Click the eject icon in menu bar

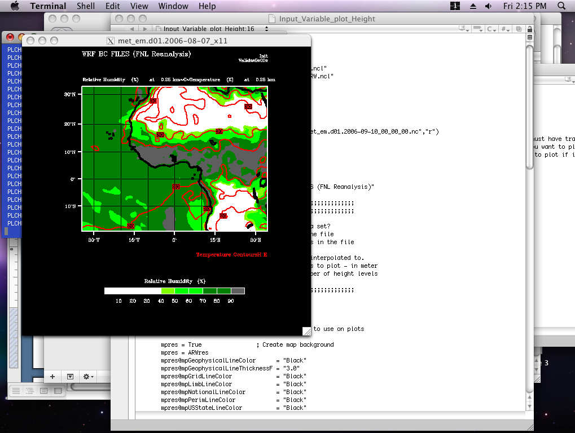(472, 6)
